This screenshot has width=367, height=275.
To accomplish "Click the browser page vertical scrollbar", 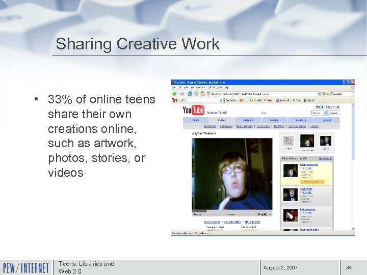I will click(x=353, y=167).
